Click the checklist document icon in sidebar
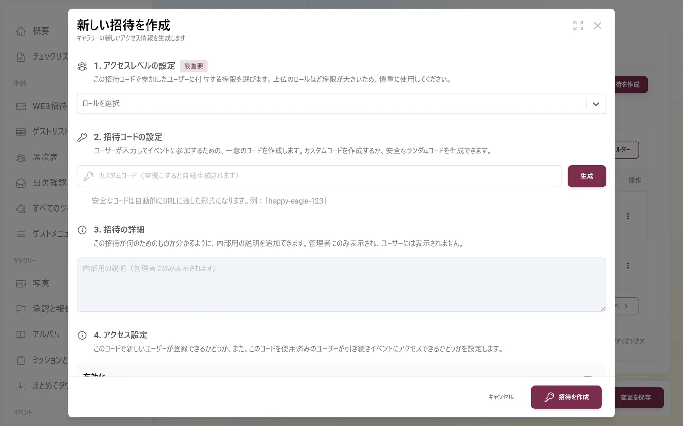The height and width of the screenshot is (426, 683). [21, 57]
